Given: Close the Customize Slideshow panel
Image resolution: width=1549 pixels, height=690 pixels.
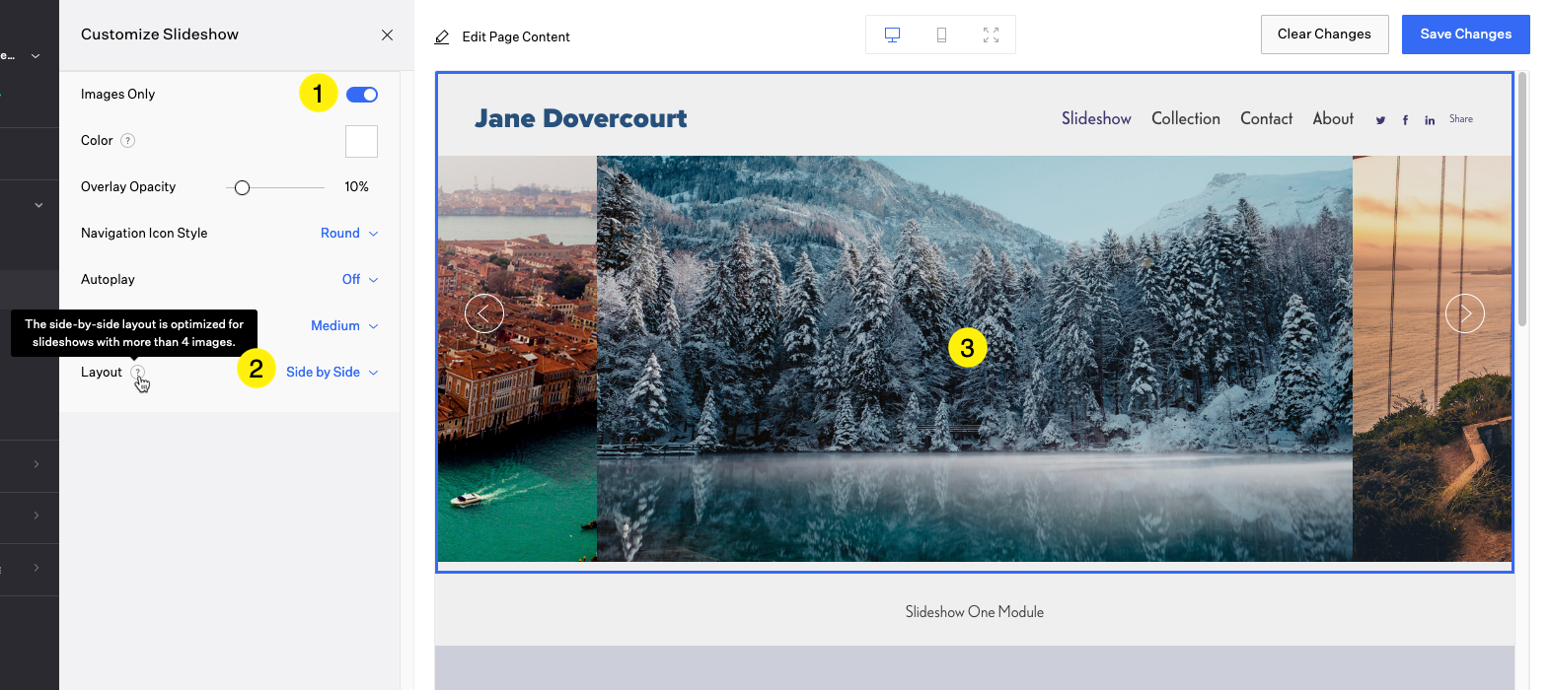Looking at the screenshot, I should 387,34.
